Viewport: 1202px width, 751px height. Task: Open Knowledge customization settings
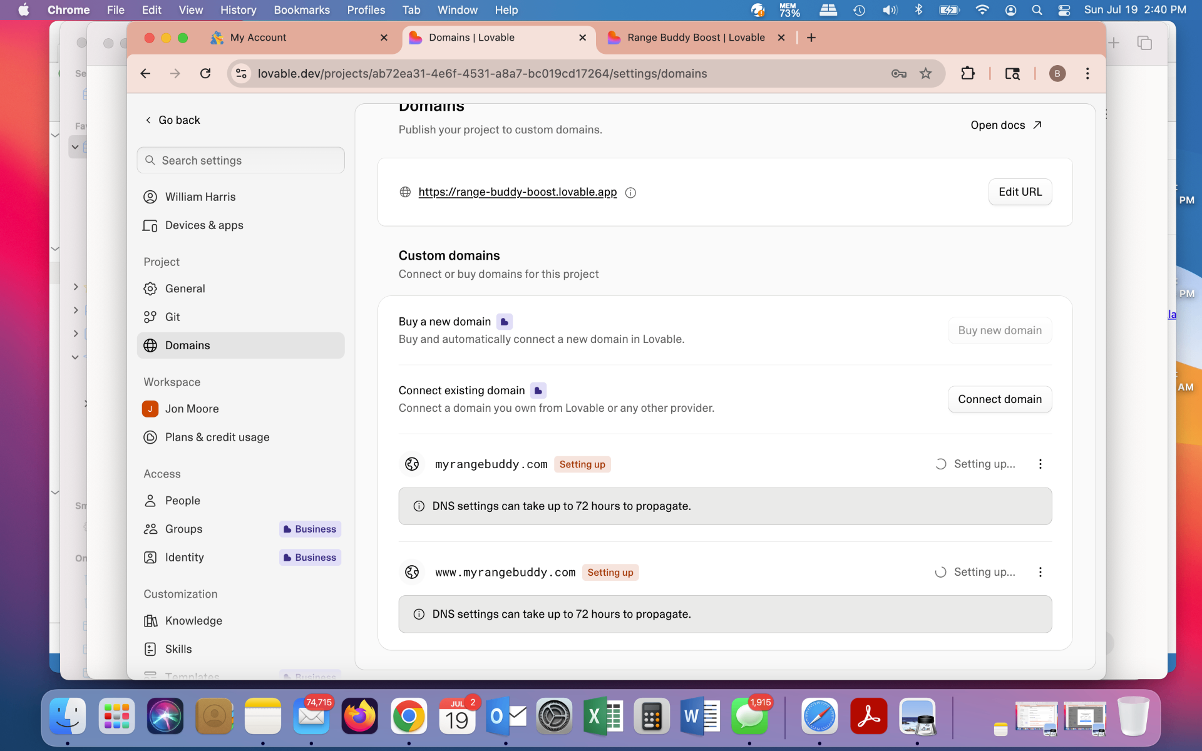tap(240, 621)
